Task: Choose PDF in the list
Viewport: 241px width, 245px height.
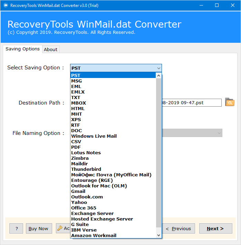Action: 113,147
